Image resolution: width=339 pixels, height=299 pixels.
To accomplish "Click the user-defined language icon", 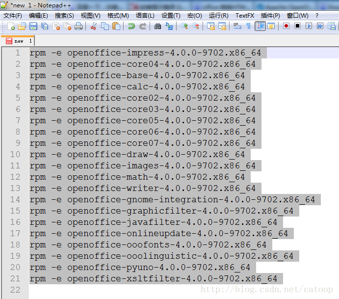I will click(x=271, y=26).
